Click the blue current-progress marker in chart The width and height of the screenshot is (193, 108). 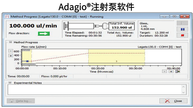pos(27,61)
